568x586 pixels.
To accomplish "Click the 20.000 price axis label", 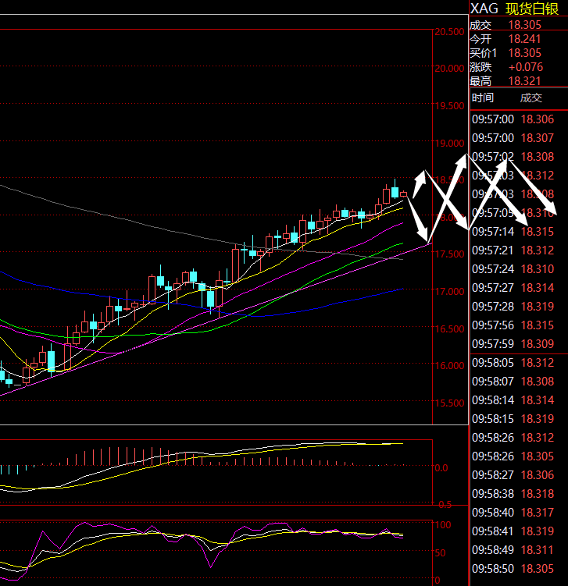I will [x=450, y=68].
